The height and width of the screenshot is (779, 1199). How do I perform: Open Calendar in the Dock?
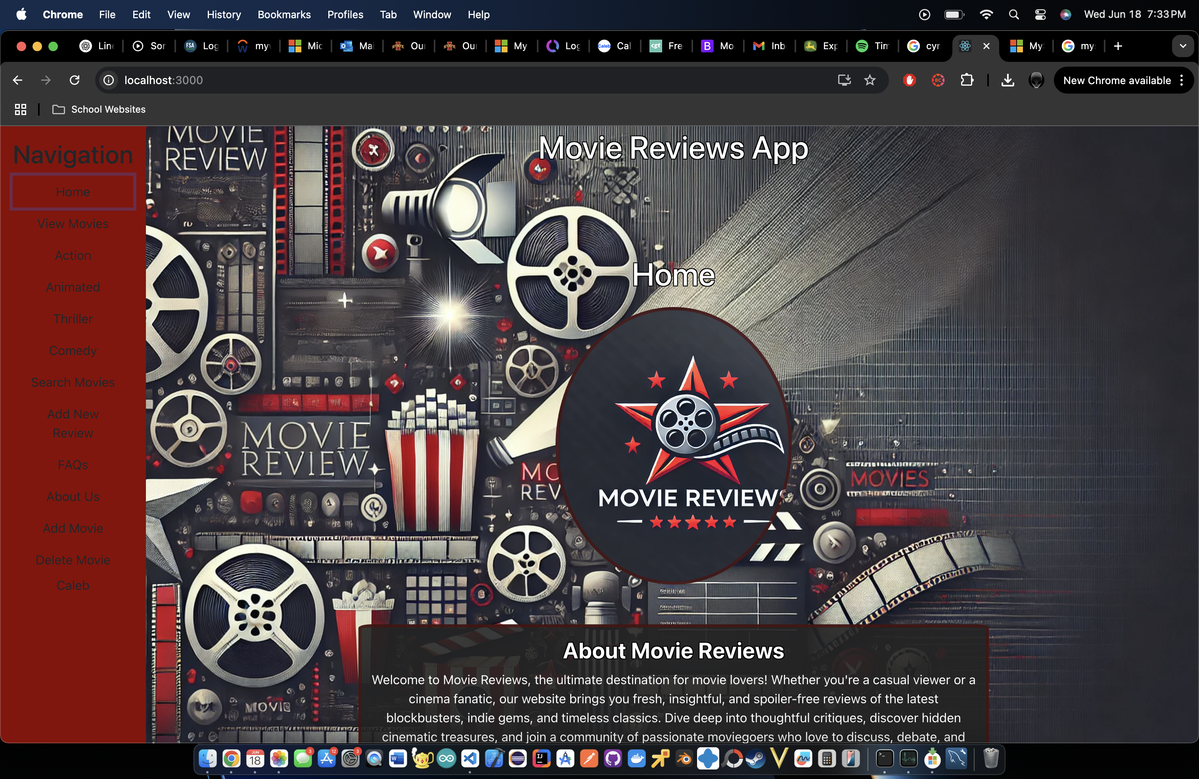click(255, 758)
